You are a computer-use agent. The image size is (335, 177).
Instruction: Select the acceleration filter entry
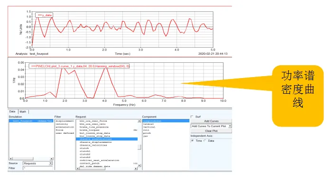(x=65, y=127)
